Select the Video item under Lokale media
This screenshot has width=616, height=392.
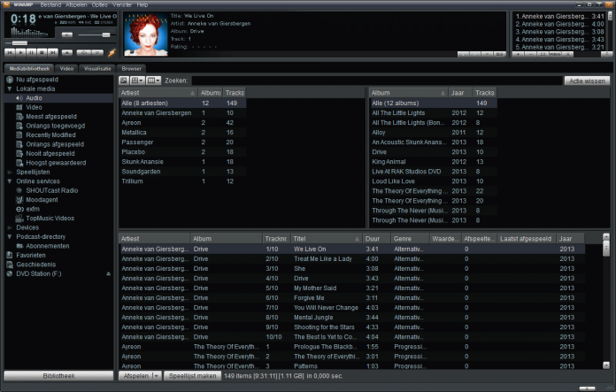[34, 107]
